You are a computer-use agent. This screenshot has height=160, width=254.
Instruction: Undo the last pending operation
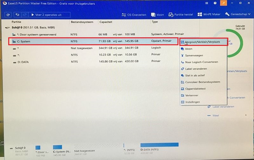click(17, 15)
